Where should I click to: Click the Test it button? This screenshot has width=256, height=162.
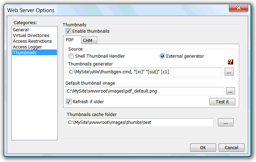[x=222, y=101]
